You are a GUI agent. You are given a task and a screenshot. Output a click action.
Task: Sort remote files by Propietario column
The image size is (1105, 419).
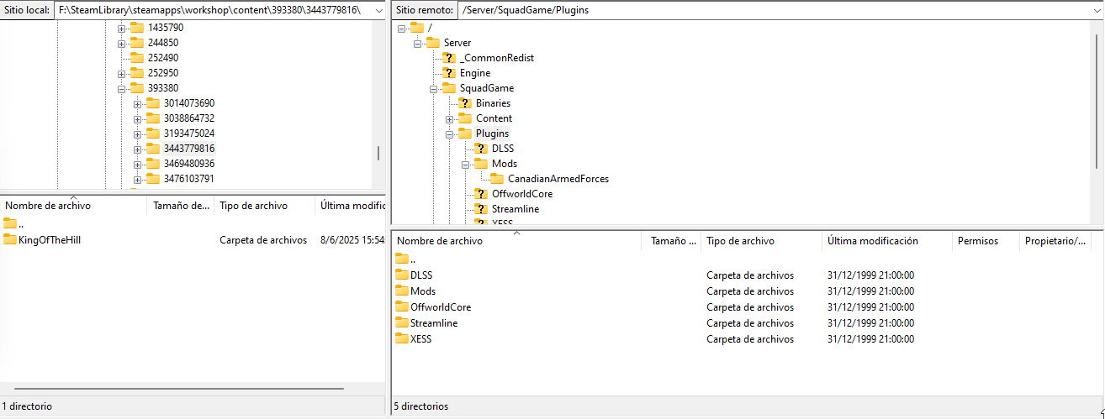(1055, 241)
